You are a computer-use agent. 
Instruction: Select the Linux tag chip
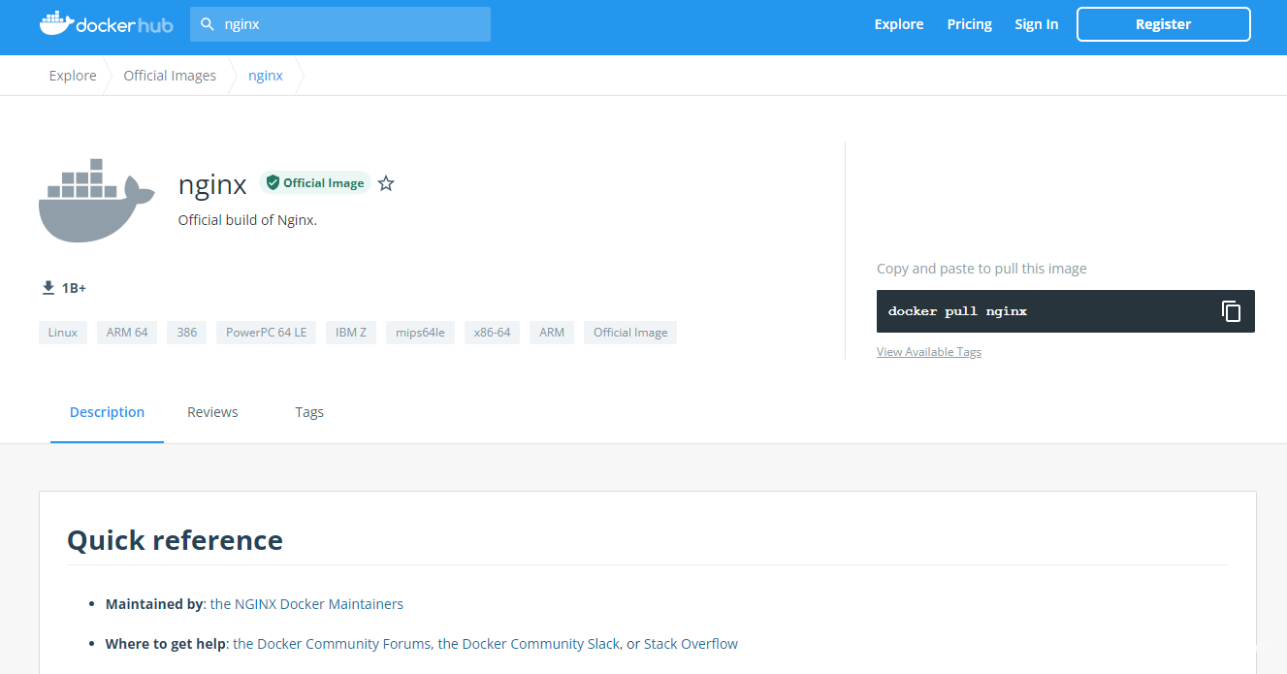[63, 333]
